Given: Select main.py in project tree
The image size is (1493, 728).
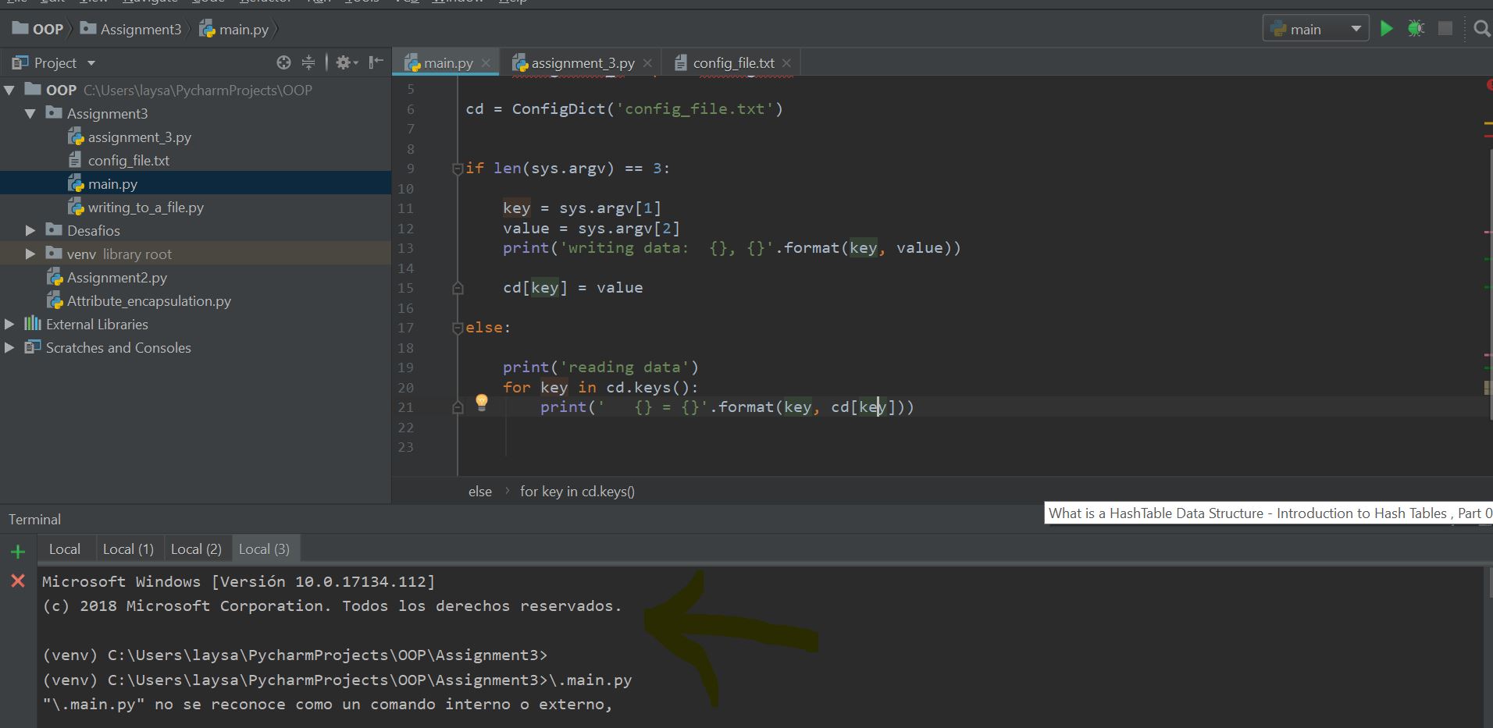Looking at the screenshot, I should (x=112, y=184).
